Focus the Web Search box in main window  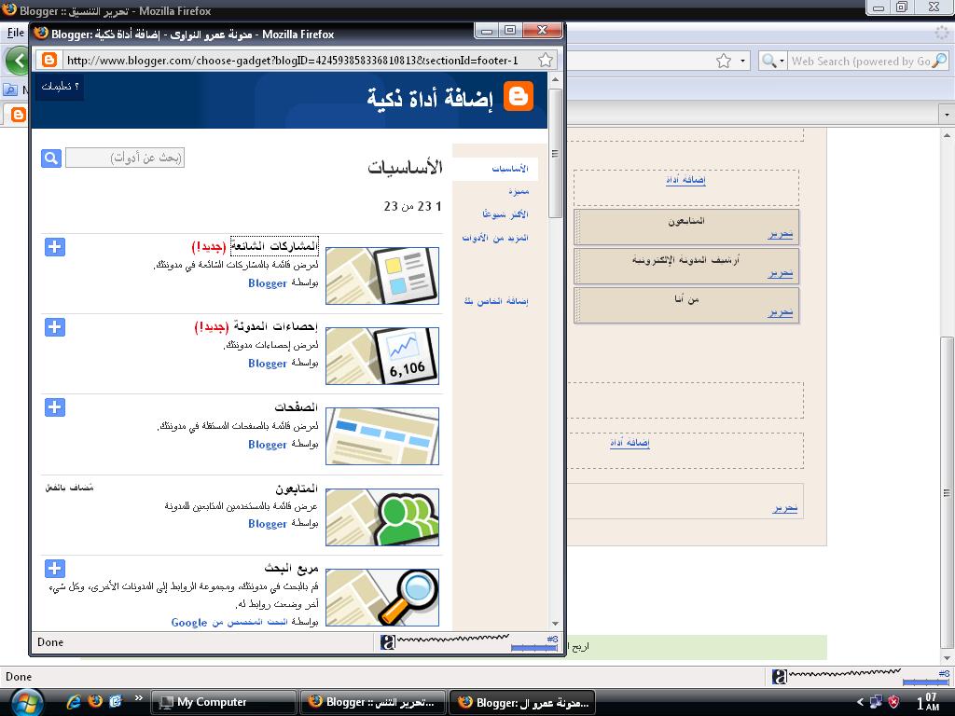coord(860,61)
